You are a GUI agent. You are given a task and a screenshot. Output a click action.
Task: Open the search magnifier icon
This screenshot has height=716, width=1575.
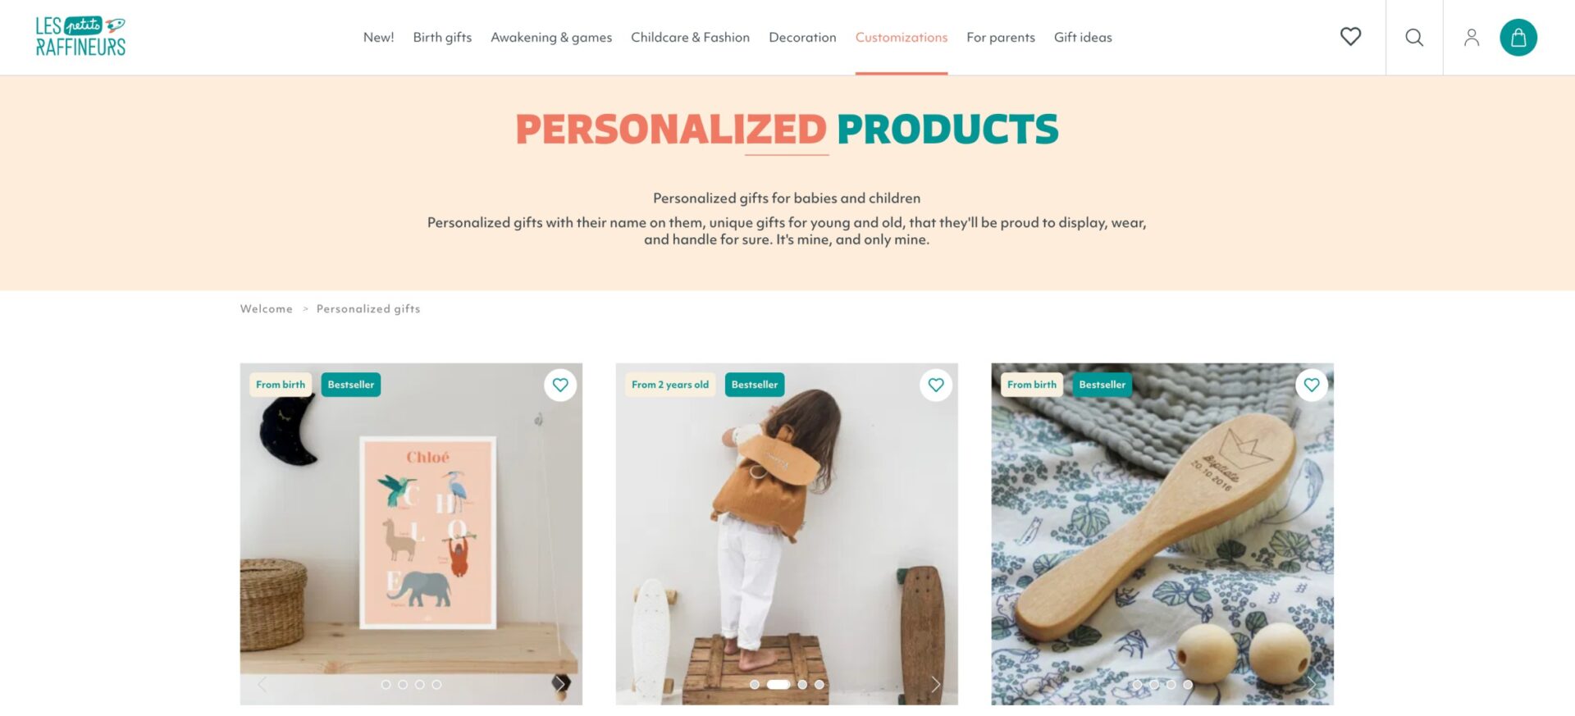(1414, 37)
